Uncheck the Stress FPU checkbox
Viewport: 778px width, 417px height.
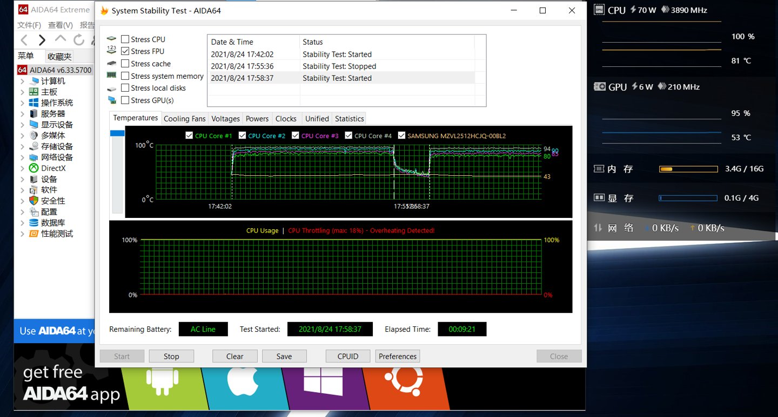tap(125, 51)
